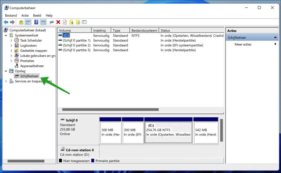Open the Help menu
The width and height of the screenshot is (281, 173).
pos(49,15)
